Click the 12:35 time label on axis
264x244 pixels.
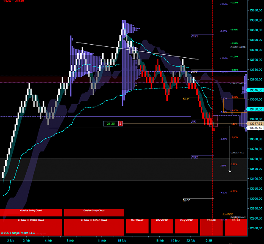(208, 241)
